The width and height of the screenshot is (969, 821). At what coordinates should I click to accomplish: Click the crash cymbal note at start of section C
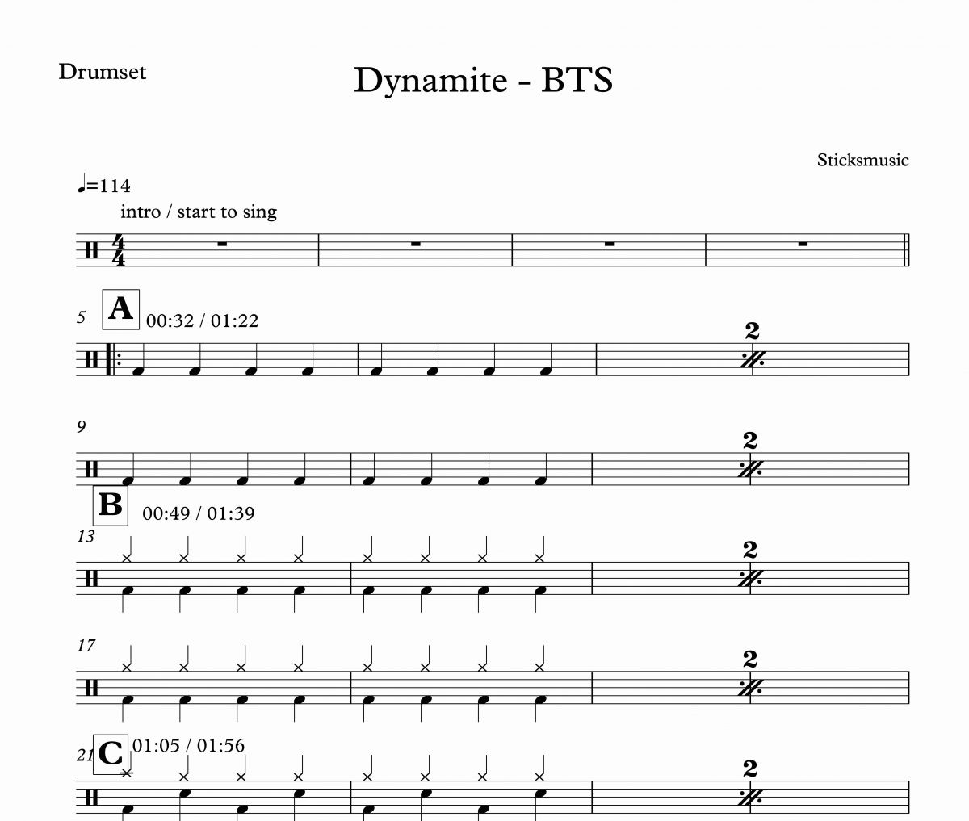[x=126, y=773]
